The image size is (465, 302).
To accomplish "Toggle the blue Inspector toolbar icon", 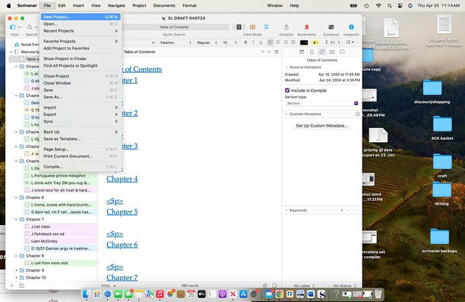I will [x=351, y=27].
